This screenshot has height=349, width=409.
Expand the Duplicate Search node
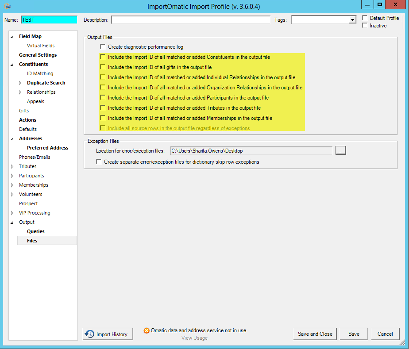[20, 83]
